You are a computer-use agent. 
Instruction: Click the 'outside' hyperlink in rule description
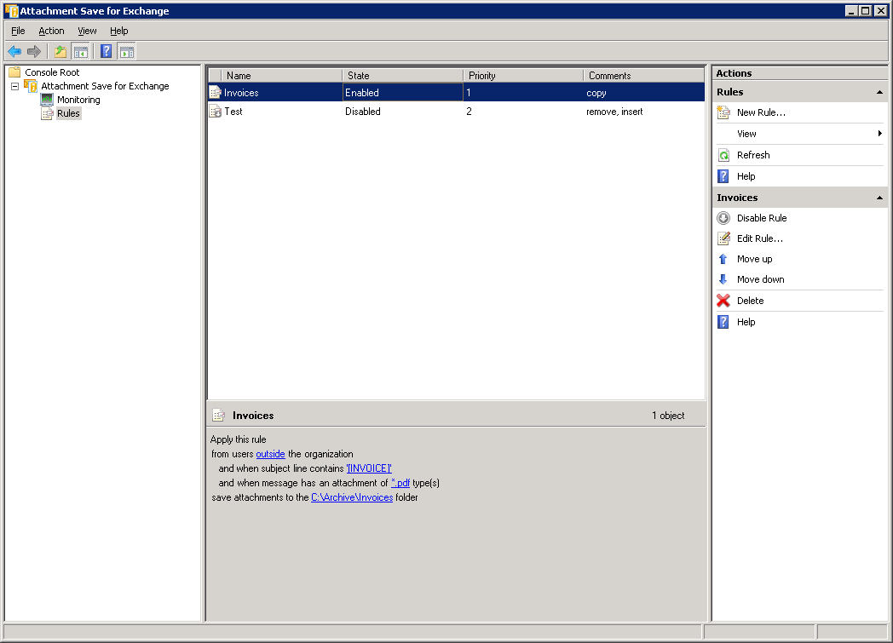pos(270,454)
